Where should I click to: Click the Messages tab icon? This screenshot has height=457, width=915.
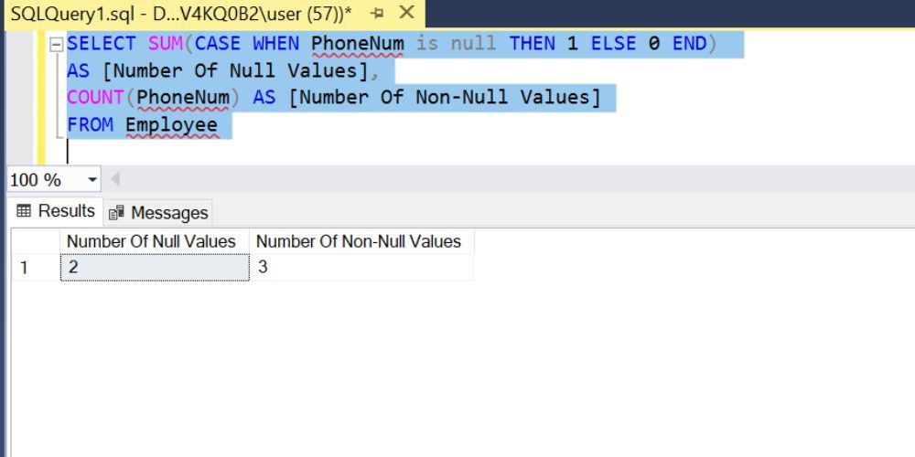click(x=116, y=213)
